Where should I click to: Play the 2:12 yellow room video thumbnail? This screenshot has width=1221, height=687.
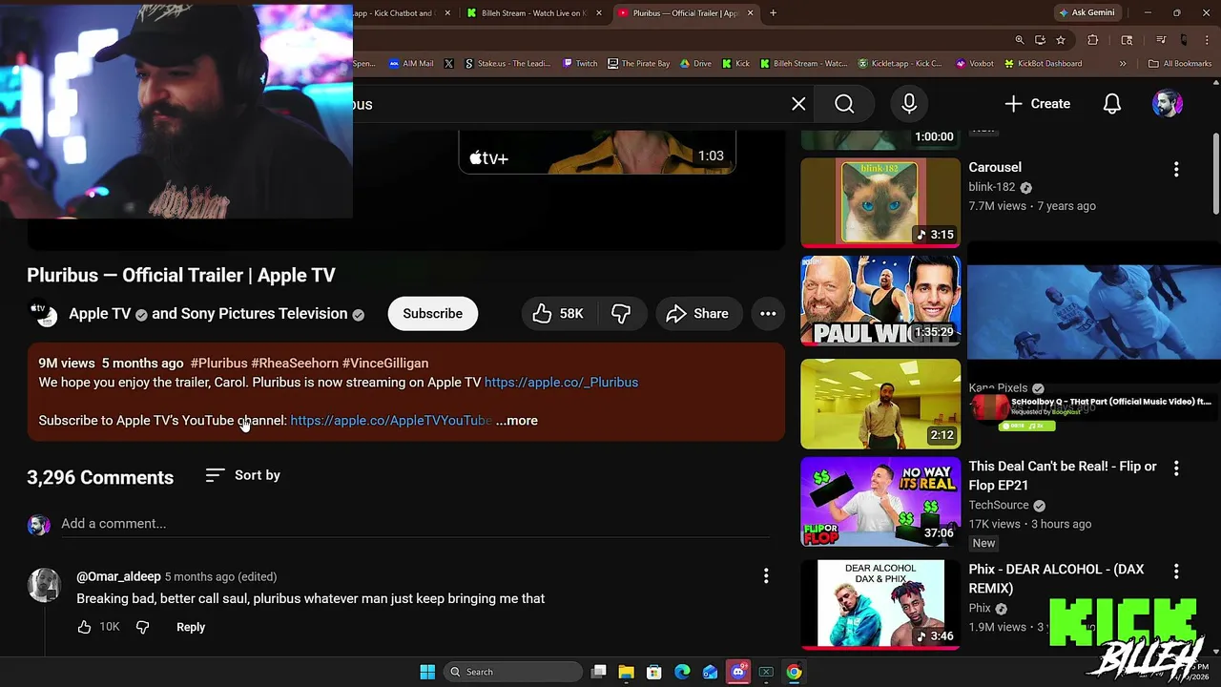[x=880, y=404]
